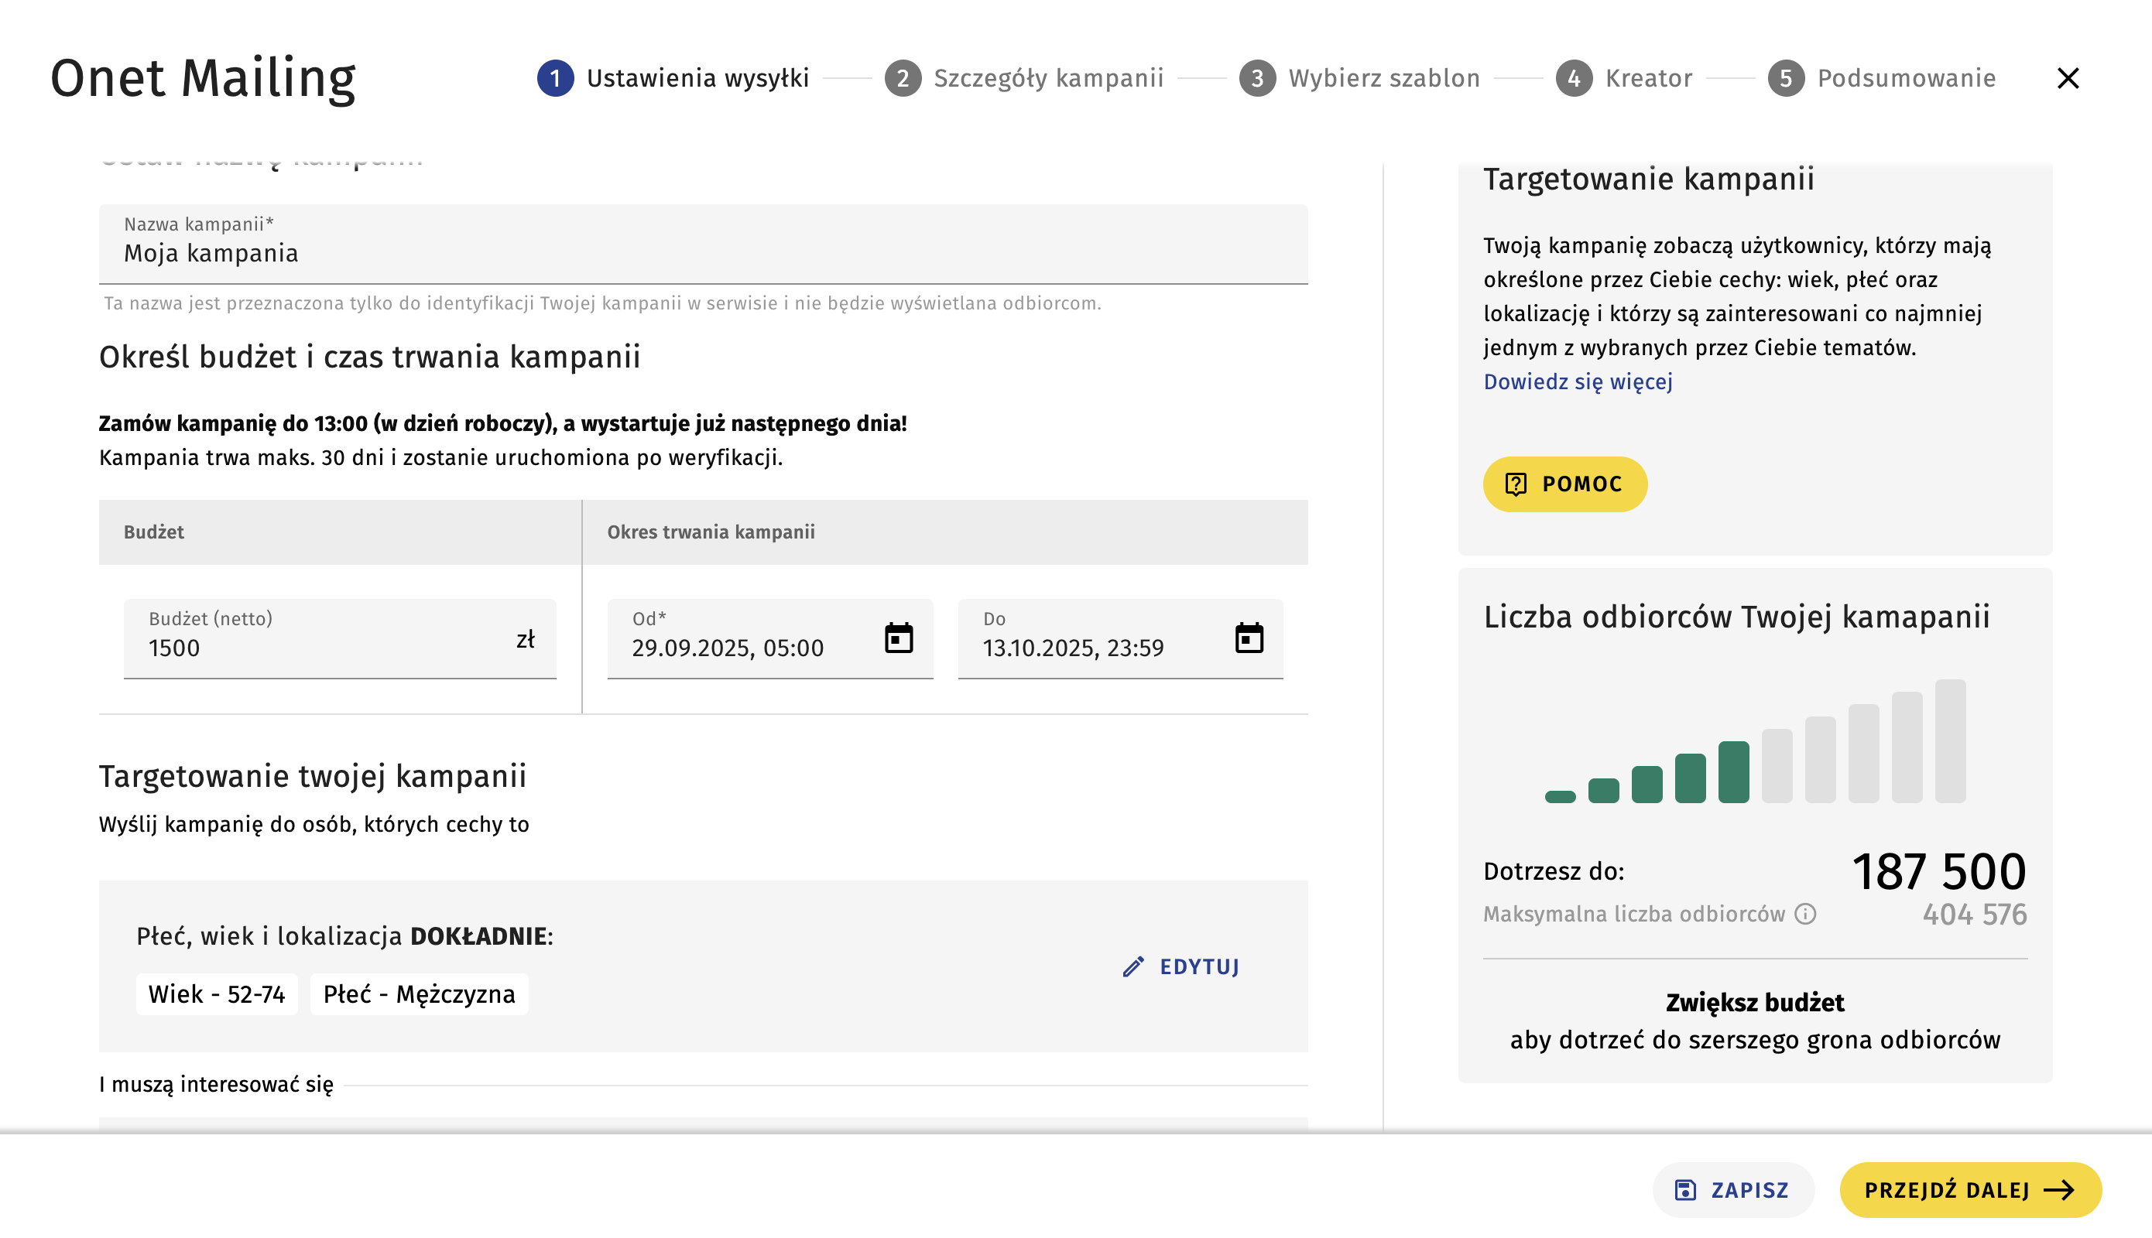
Task: Click the info icon next to Maksymalna liczba odbiorców
Action: click(x=1805, y=914)
